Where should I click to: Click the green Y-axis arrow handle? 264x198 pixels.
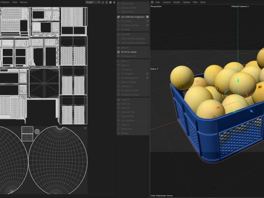pos(238,80)
